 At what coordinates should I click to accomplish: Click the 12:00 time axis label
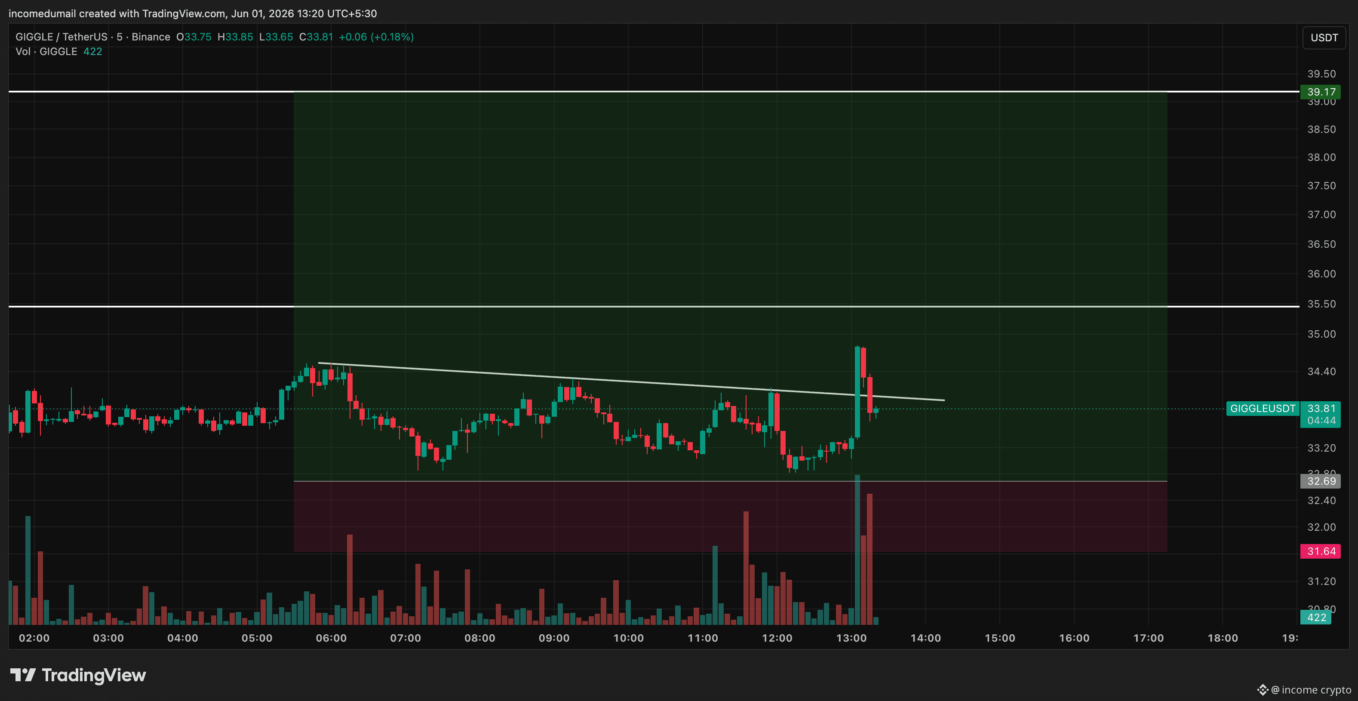point(777,638)
